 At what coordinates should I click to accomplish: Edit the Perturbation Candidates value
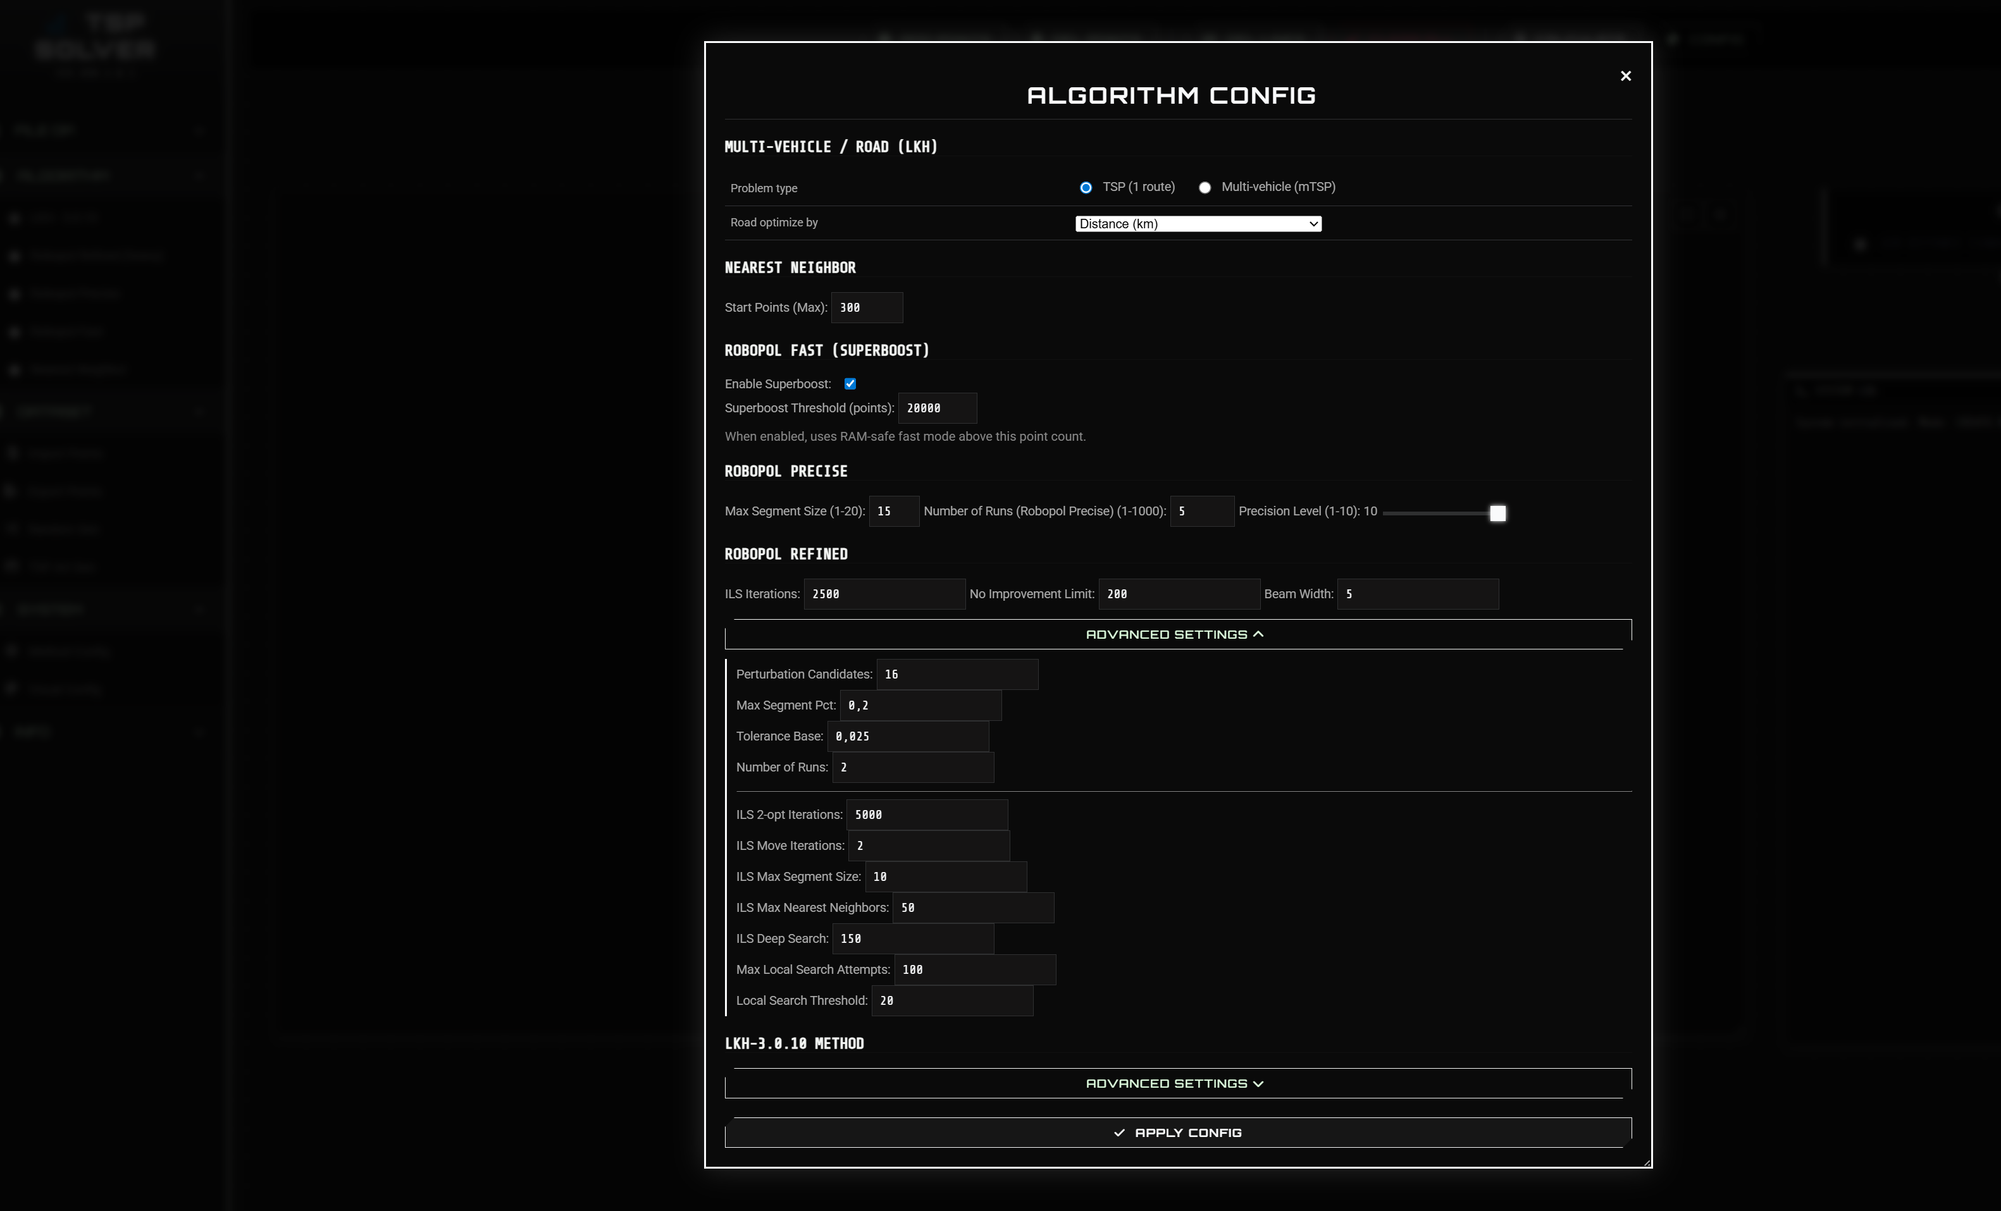coord(956,675)
